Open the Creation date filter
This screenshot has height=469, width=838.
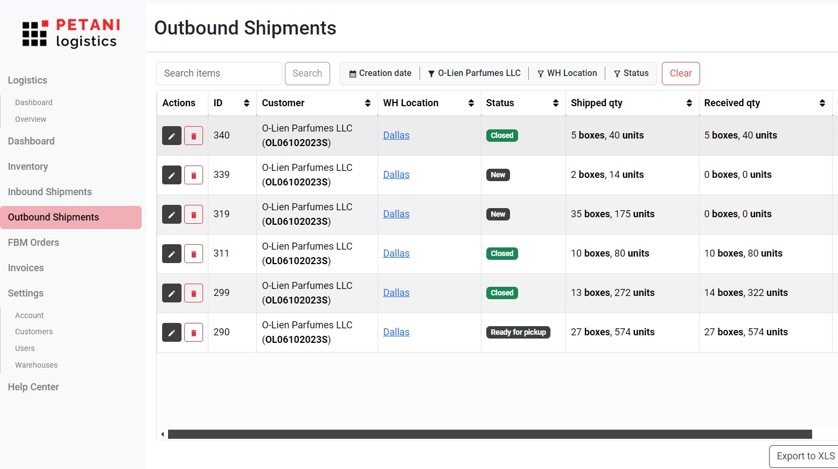(380, 73)
